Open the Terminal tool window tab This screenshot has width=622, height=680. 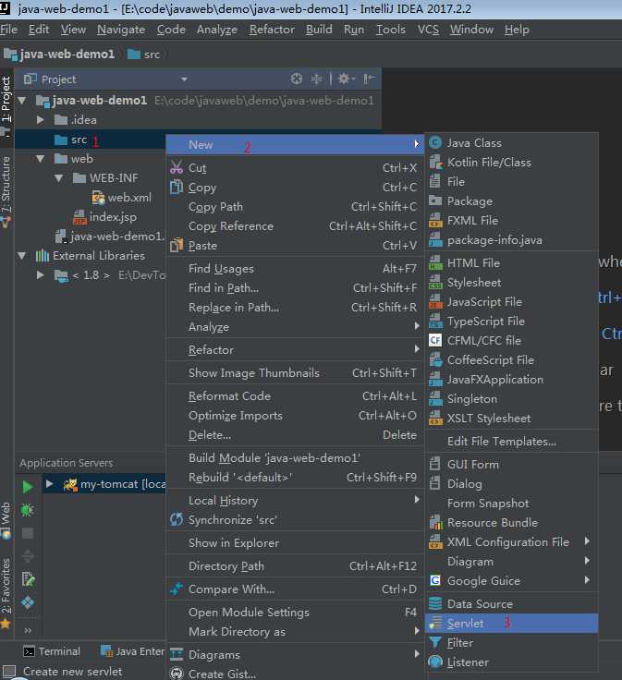click(52, 651)
